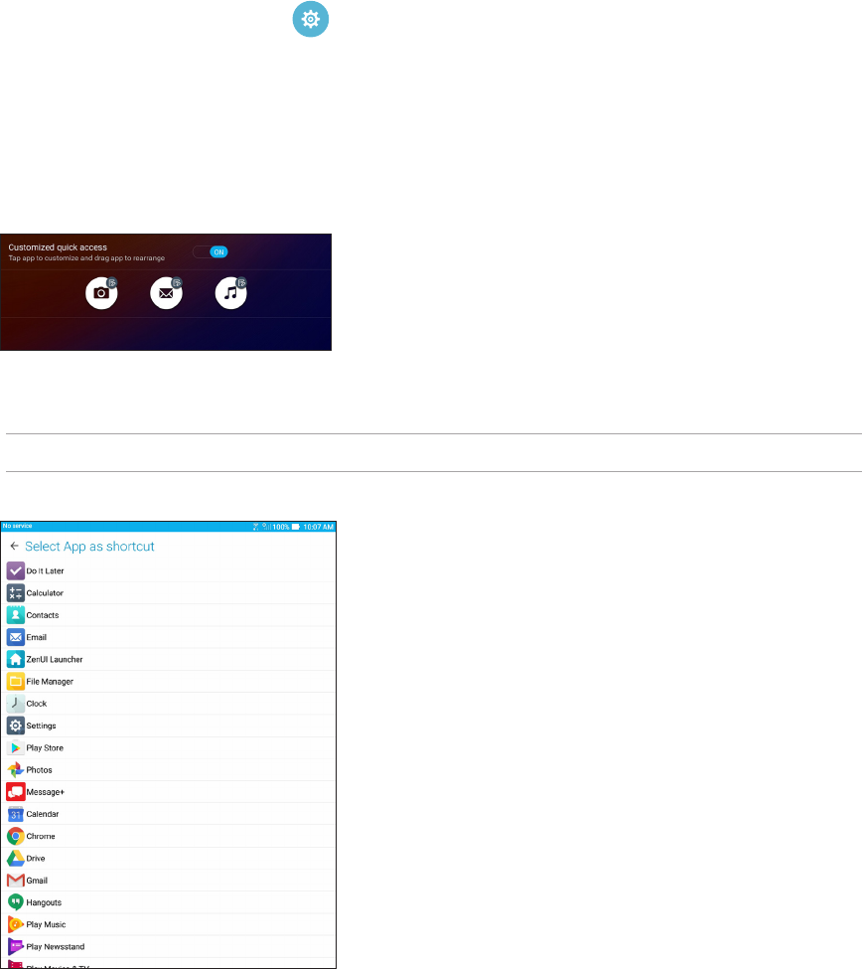
Task: Click the 'Message+' row text
Action: [x=45, y=792]
